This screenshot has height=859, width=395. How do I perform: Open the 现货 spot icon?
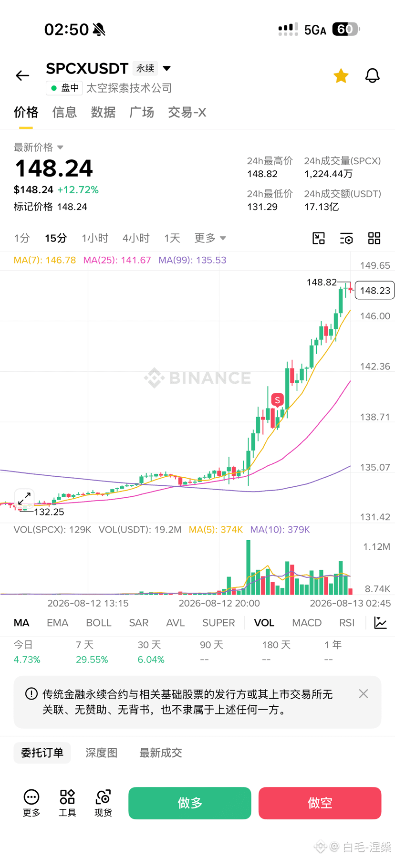(103, 803)
